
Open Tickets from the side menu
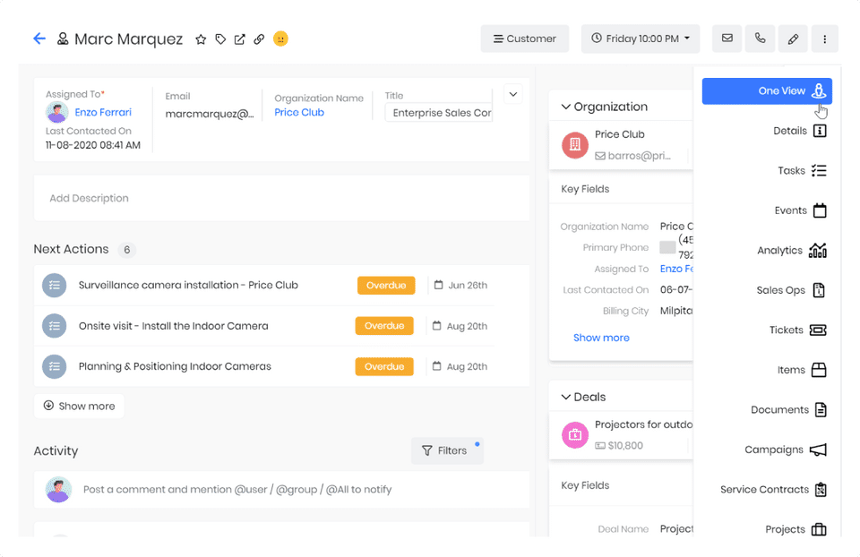(797, 330)
